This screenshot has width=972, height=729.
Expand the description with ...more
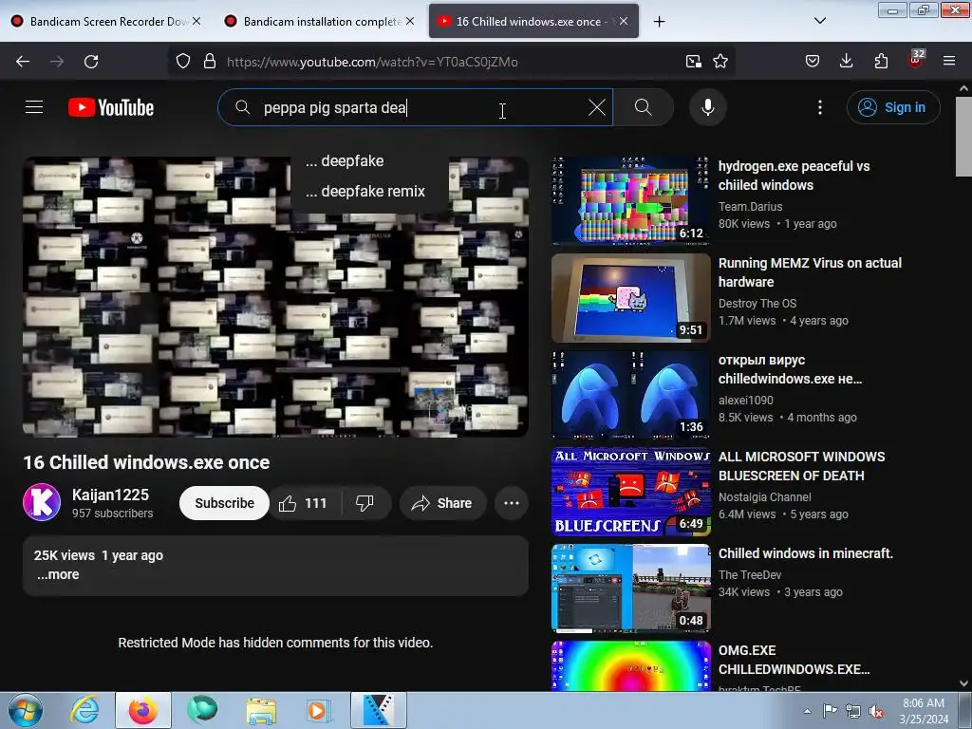(x=58, y=574)
